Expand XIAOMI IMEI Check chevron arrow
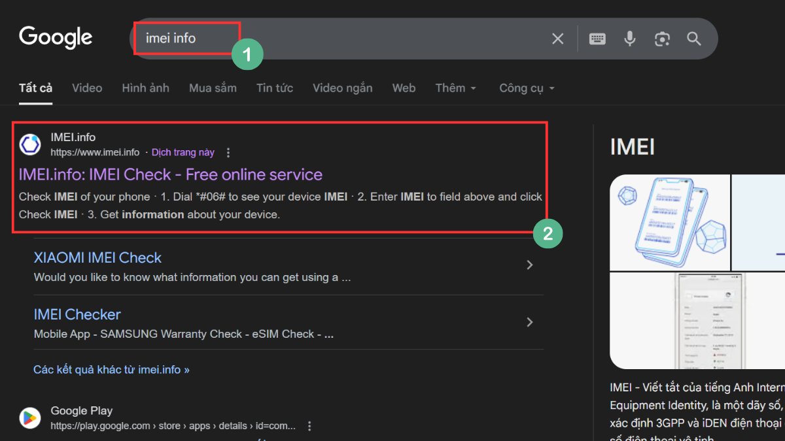 pyautogui.click(x=530, y=265)
